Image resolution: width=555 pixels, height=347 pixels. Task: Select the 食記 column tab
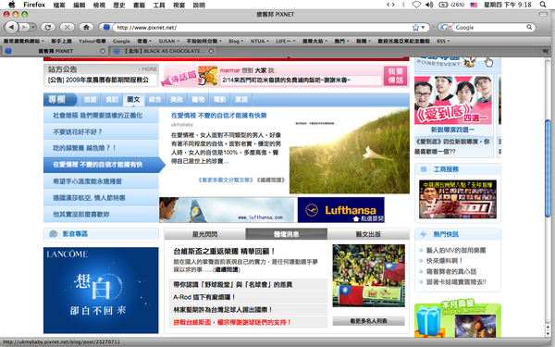(112, 100)
